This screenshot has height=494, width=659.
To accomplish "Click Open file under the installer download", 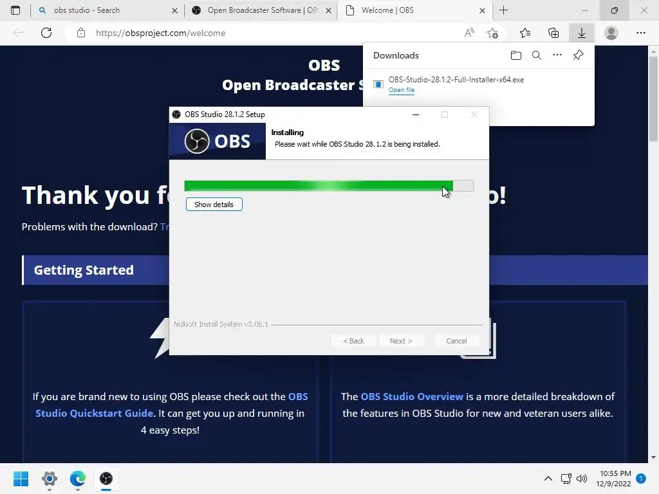I will tap(402, 90).
